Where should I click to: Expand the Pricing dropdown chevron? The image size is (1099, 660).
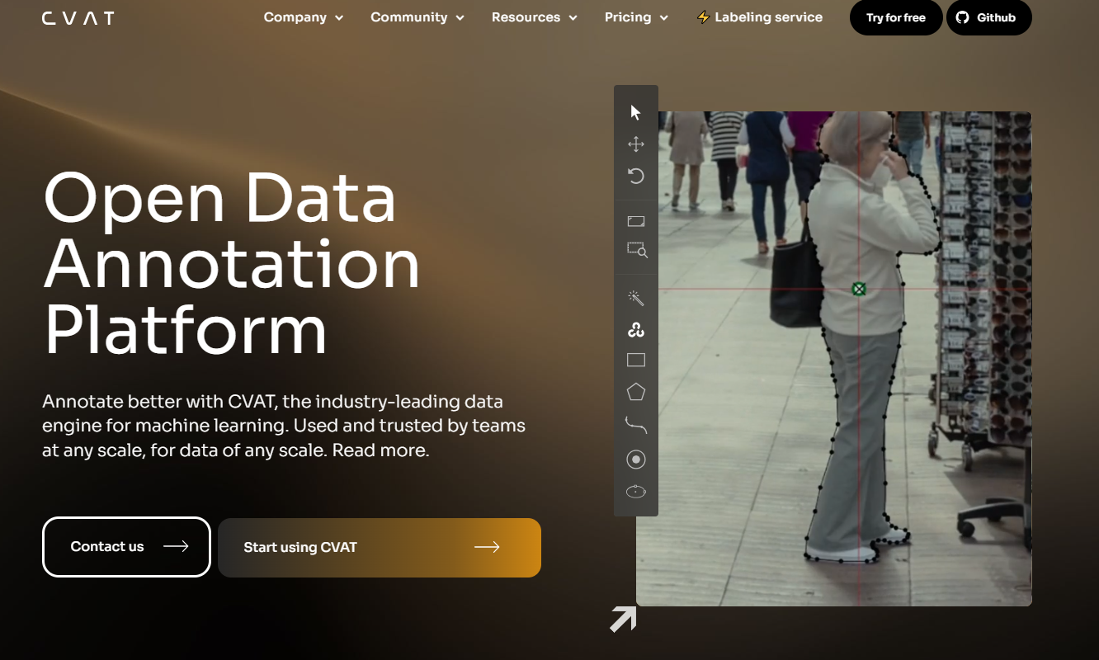coord(664,18)
